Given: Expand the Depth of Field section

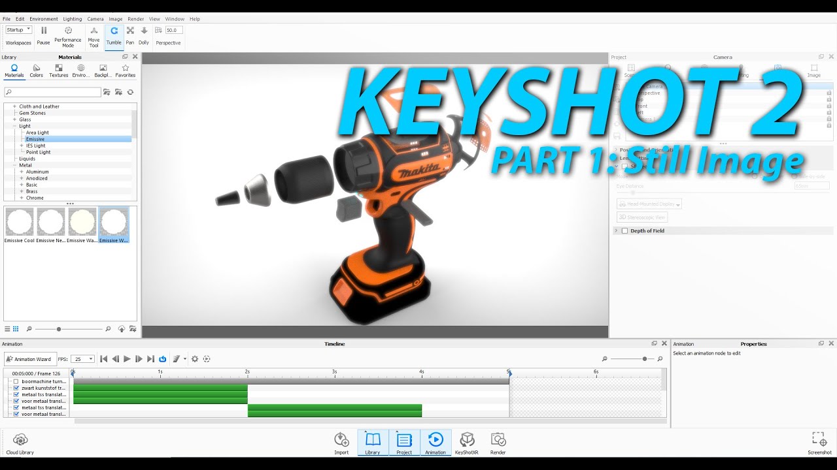Looking at the screenshot, I should (x=616, y=231).
